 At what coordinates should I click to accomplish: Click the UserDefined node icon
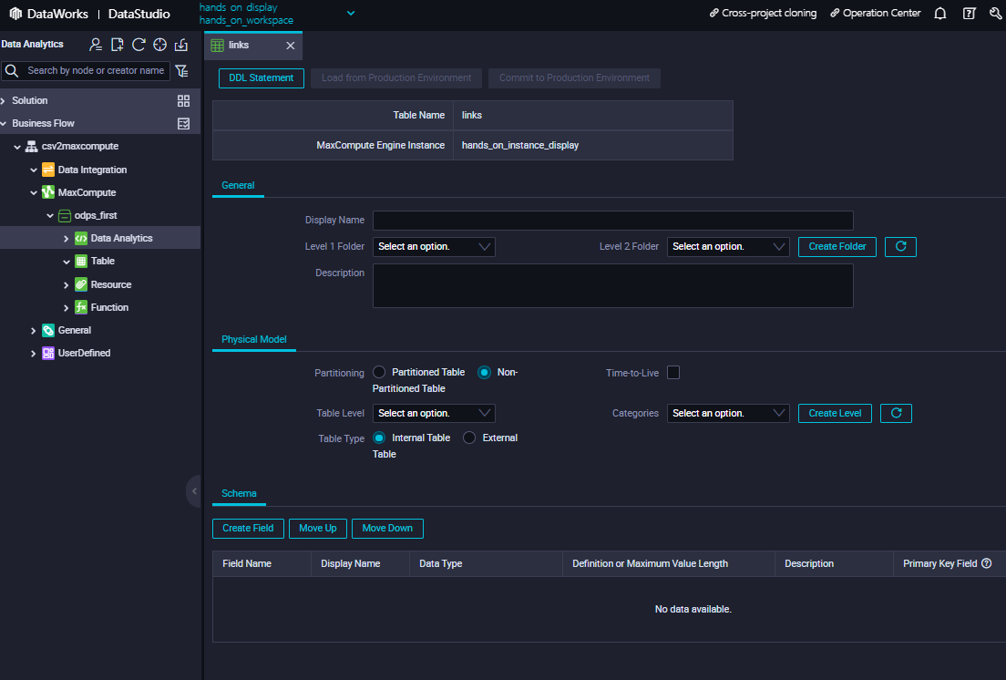pyautogui.click(x=48, y=353)
